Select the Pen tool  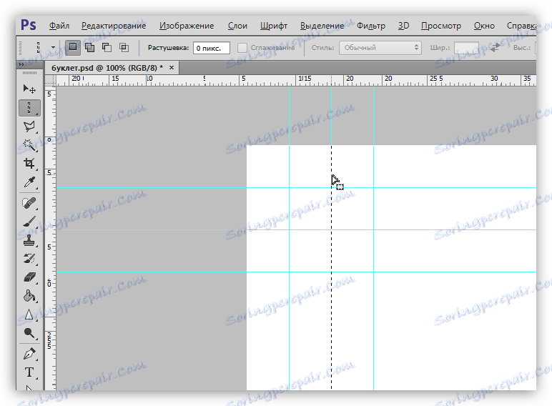29,354
